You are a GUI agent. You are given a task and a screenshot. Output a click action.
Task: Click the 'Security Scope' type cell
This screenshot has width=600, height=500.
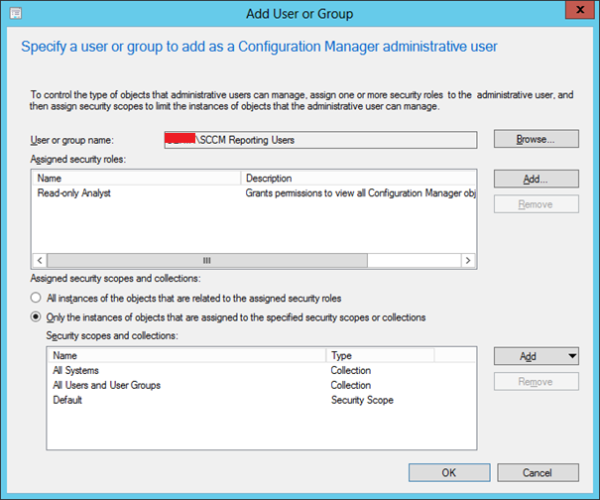click(x=362, y=400)
